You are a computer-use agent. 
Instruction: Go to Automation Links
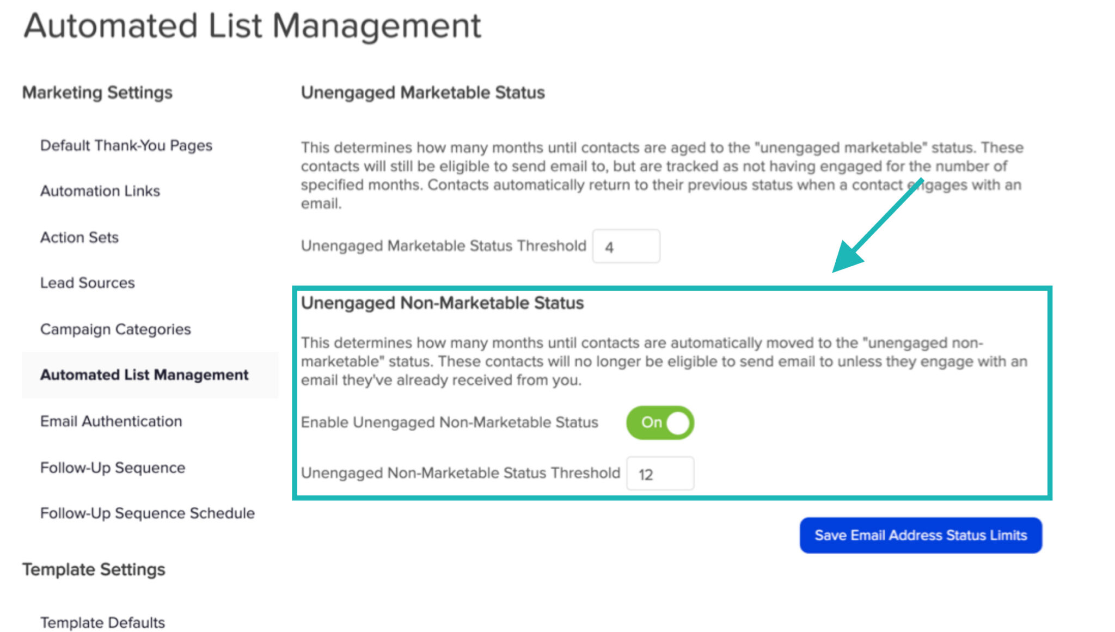[x=100, y=191]
